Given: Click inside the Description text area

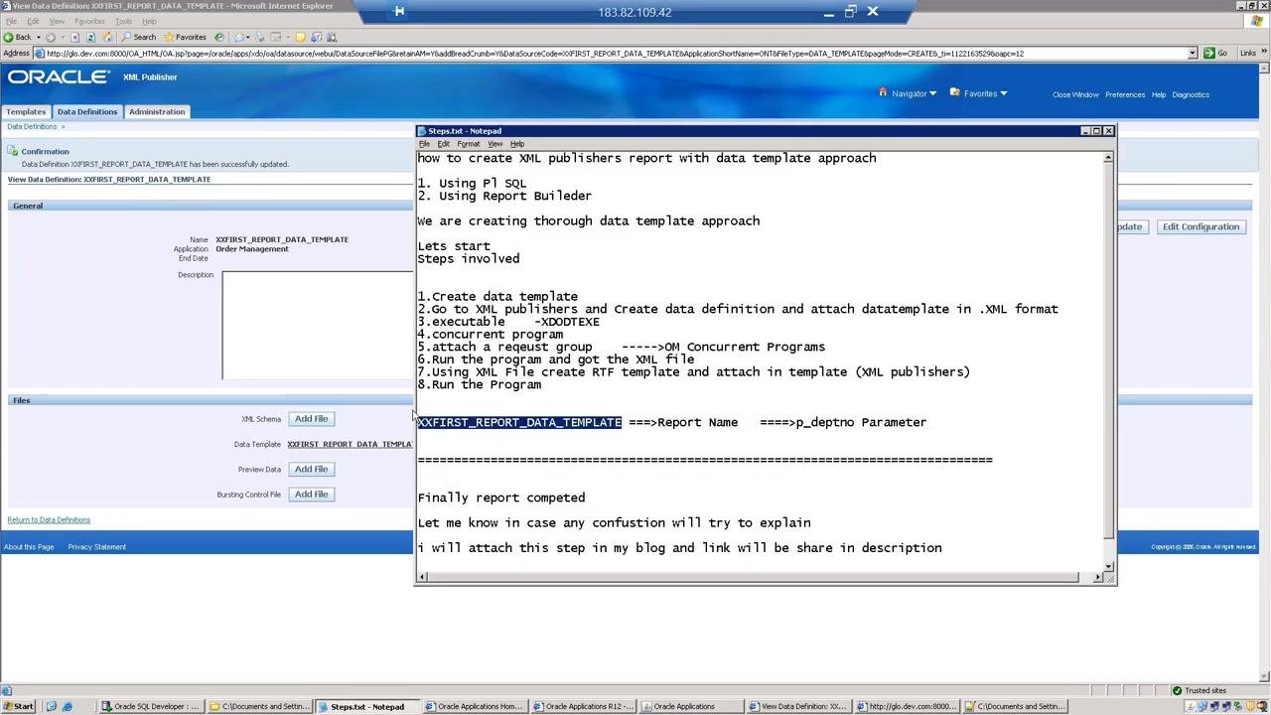Looking at the screenshot, I should pos(318,326).
